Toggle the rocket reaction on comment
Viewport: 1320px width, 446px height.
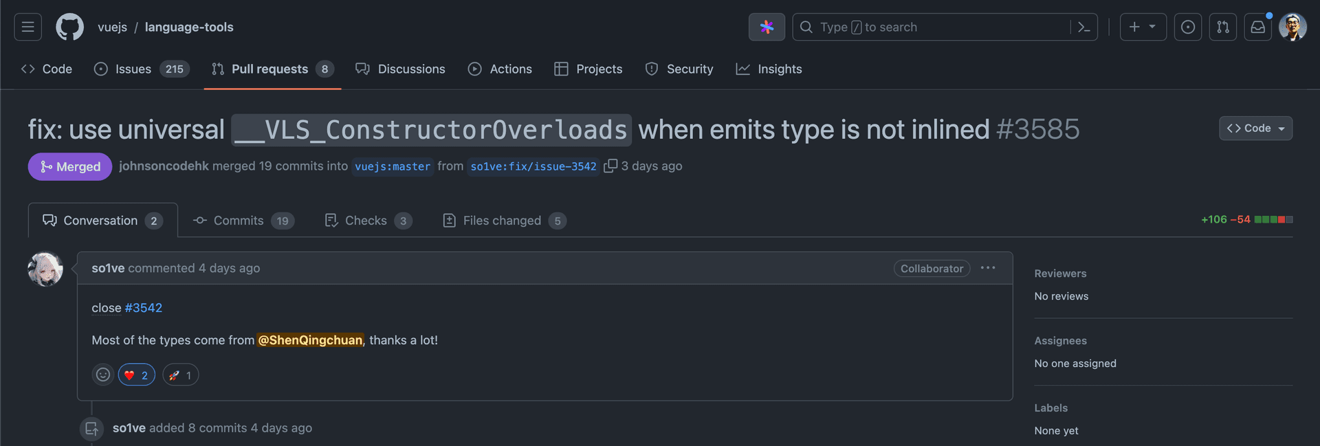click(x=181, y=375)
